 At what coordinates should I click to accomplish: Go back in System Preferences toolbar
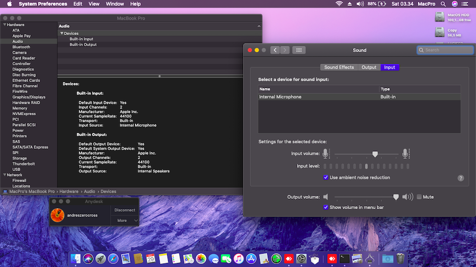[275, 50]
